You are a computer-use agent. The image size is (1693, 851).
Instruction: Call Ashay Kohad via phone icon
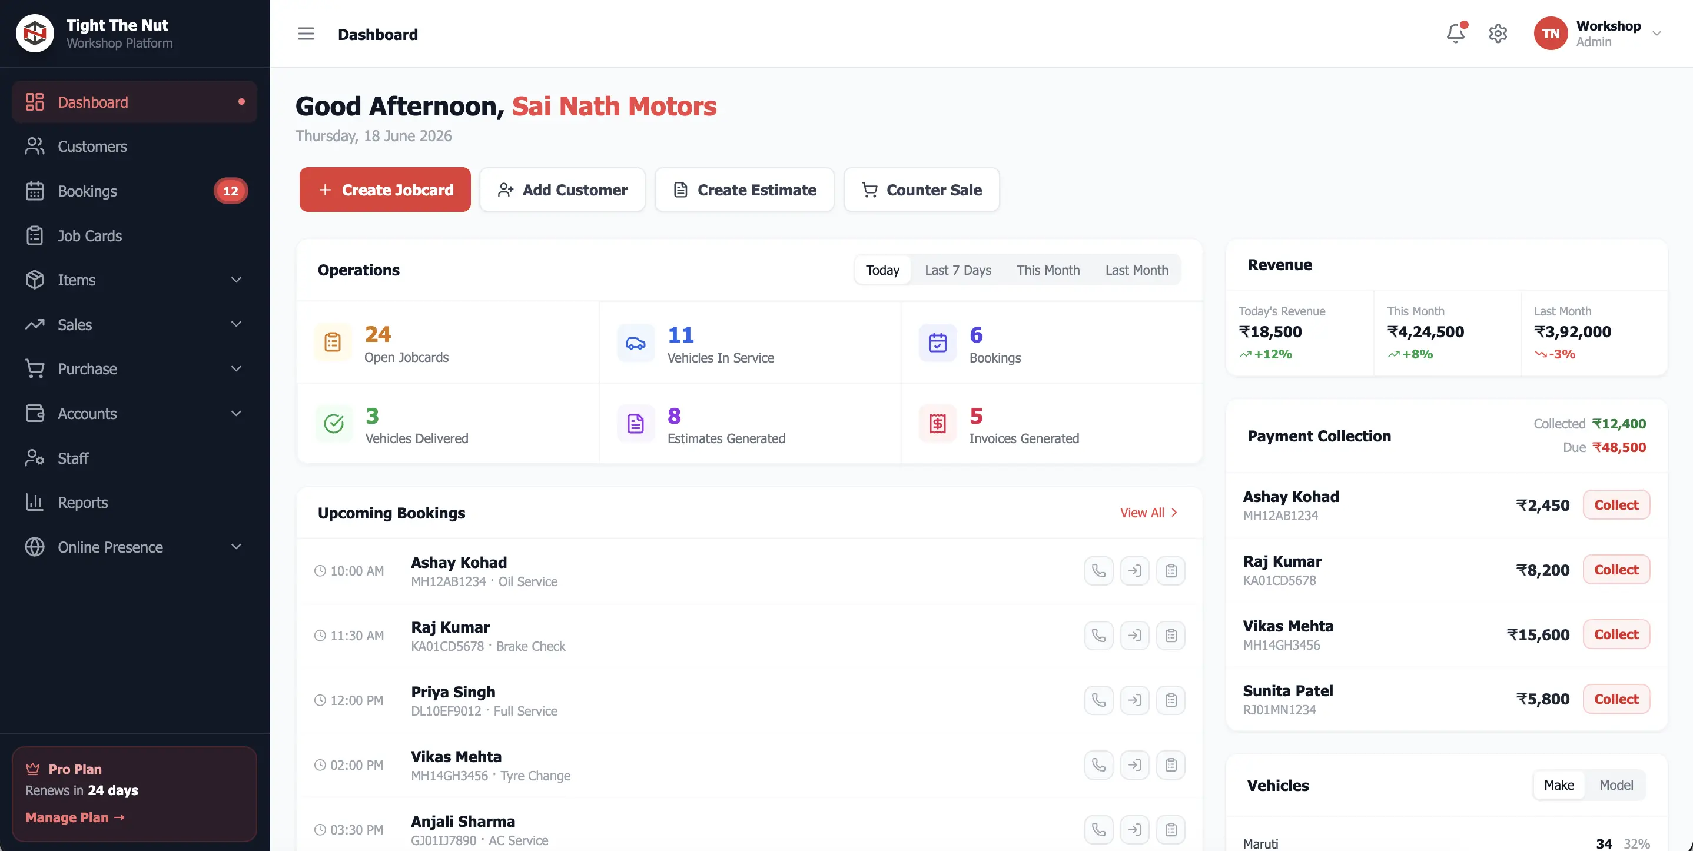[1098, 570]
